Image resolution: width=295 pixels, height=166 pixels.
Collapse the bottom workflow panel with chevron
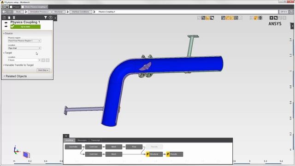point(66,136)
